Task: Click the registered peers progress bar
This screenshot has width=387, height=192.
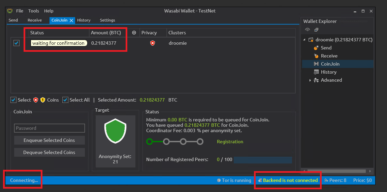Action: 263,160
